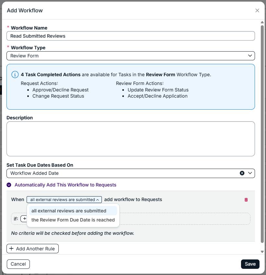
Task: Click the info icon in blue banner
Action: [15, 75]
